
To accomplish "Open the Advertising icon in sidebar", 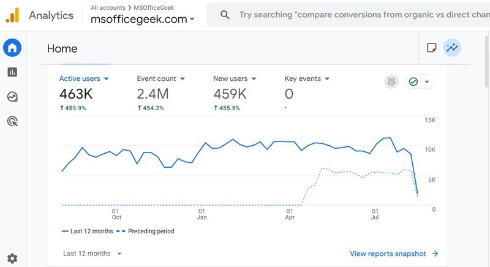I will (12, 121).
